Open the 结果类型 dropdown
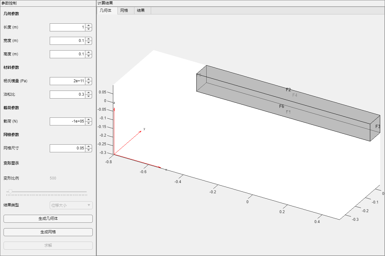Screen dimensions: 385x256 click(x=71, y=205)
